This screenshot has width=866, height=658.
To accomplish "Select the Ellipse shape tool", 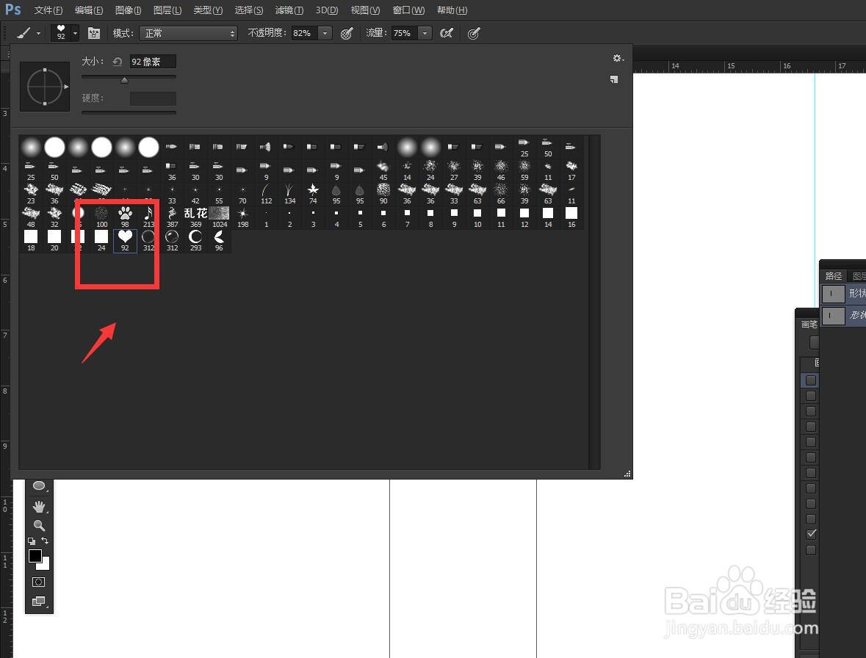I will 39,485.
